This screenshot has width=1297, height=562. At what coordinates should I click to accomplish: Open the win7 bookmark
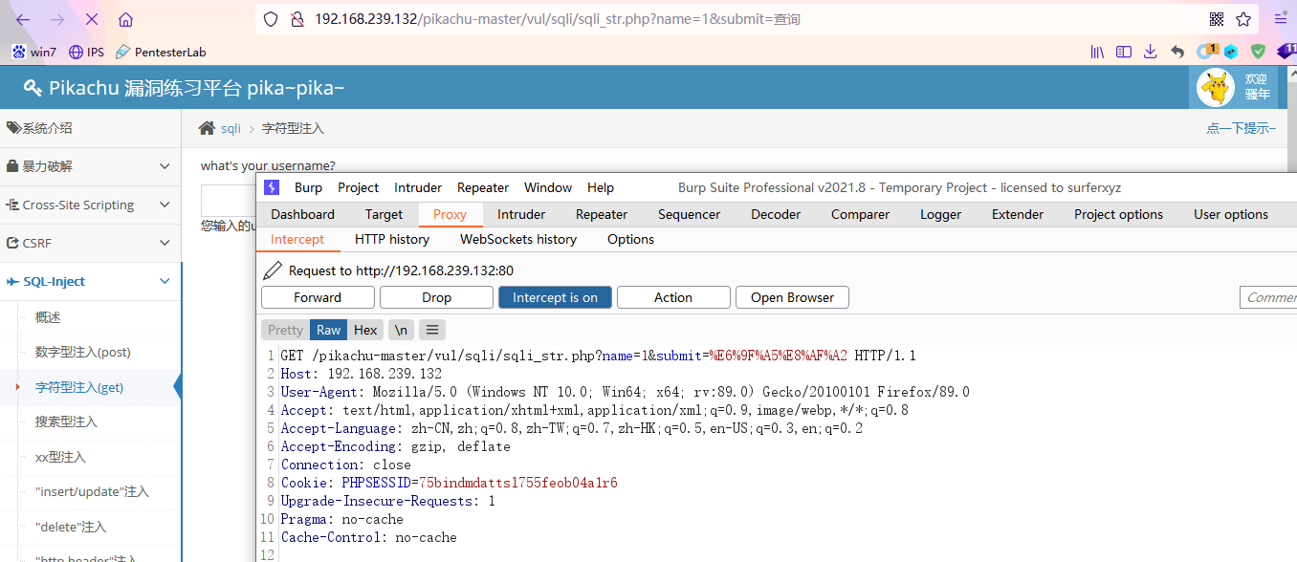point(34,52)
